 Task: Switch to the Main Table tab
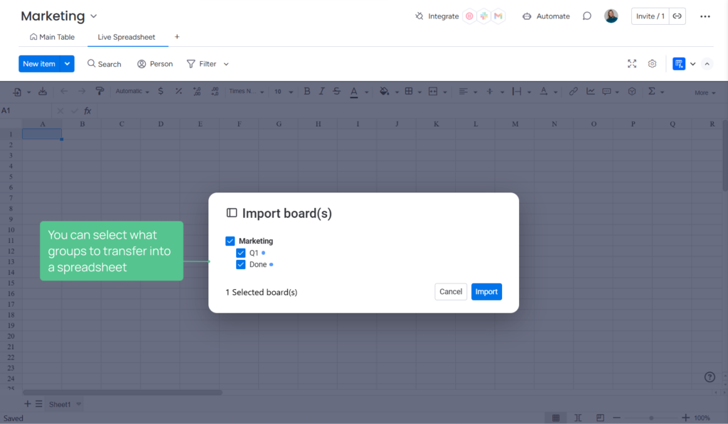[x=52, y=36]
